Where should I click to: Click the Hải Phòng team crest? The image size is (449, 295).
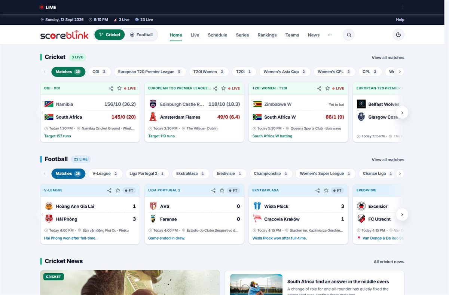49,219
